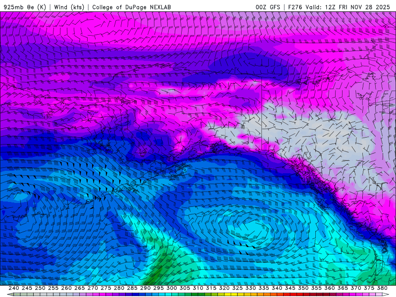Click 'College of DuPage NEXLAB' header text
Screen dimensions: 396x297
pyautogui.click(x=132, y=7)
